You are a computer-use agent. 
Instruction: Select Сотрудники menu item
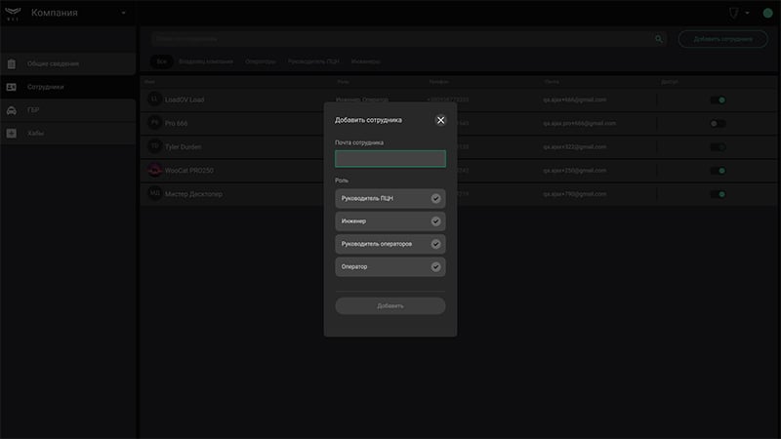point(67,87)
